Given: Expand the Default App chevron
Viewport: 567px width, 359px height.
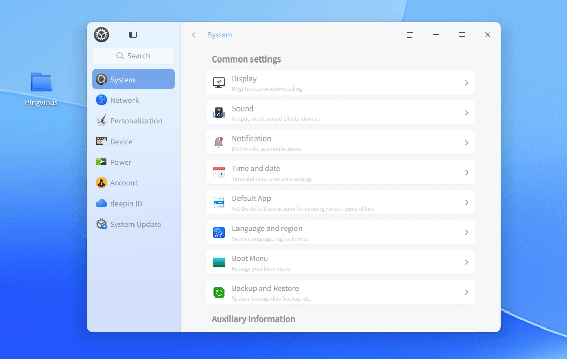Looking at the screenshot, I should coord(467,202).
